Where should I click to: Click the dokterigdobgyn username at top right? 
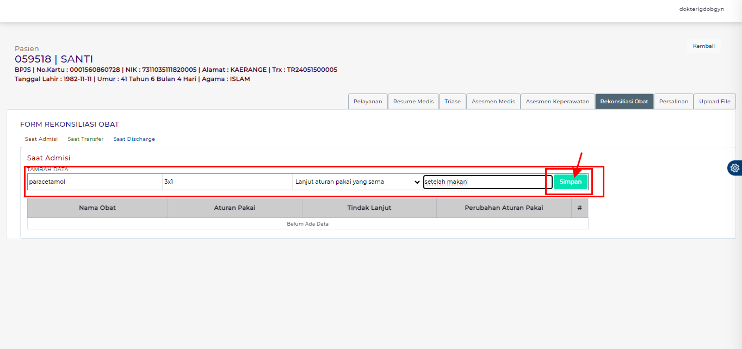[x=701, y=9]
